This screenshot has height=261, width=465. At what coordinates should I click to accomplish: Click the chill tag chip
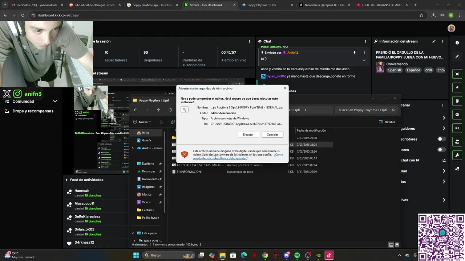click(x=429, y=70)
